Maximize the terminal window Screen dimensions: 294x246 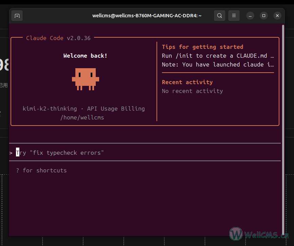pyautogui.click(x=264, y=16)
